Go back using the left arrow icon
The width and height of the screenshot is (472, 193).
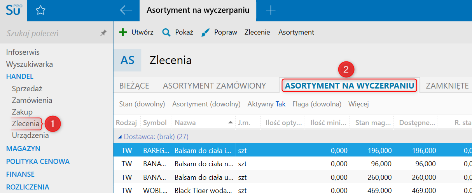[126, 10]
